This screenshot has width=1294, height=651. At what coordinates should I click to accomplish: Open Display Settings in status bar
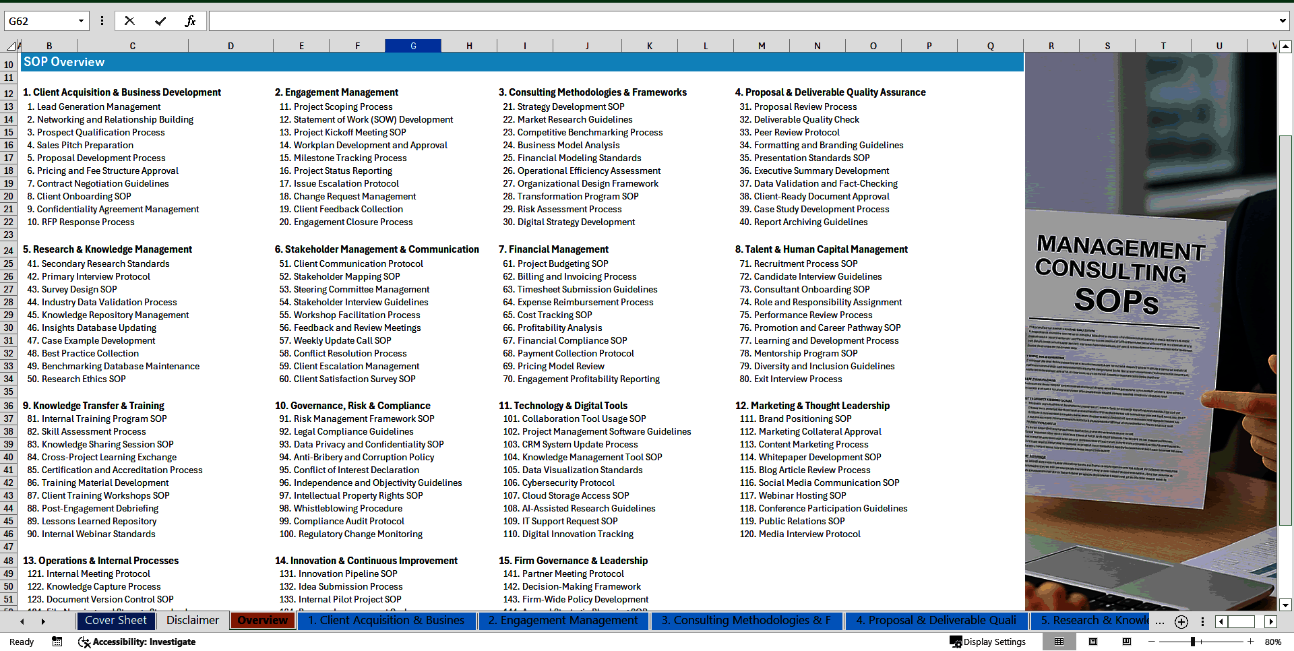click(987, 642)
